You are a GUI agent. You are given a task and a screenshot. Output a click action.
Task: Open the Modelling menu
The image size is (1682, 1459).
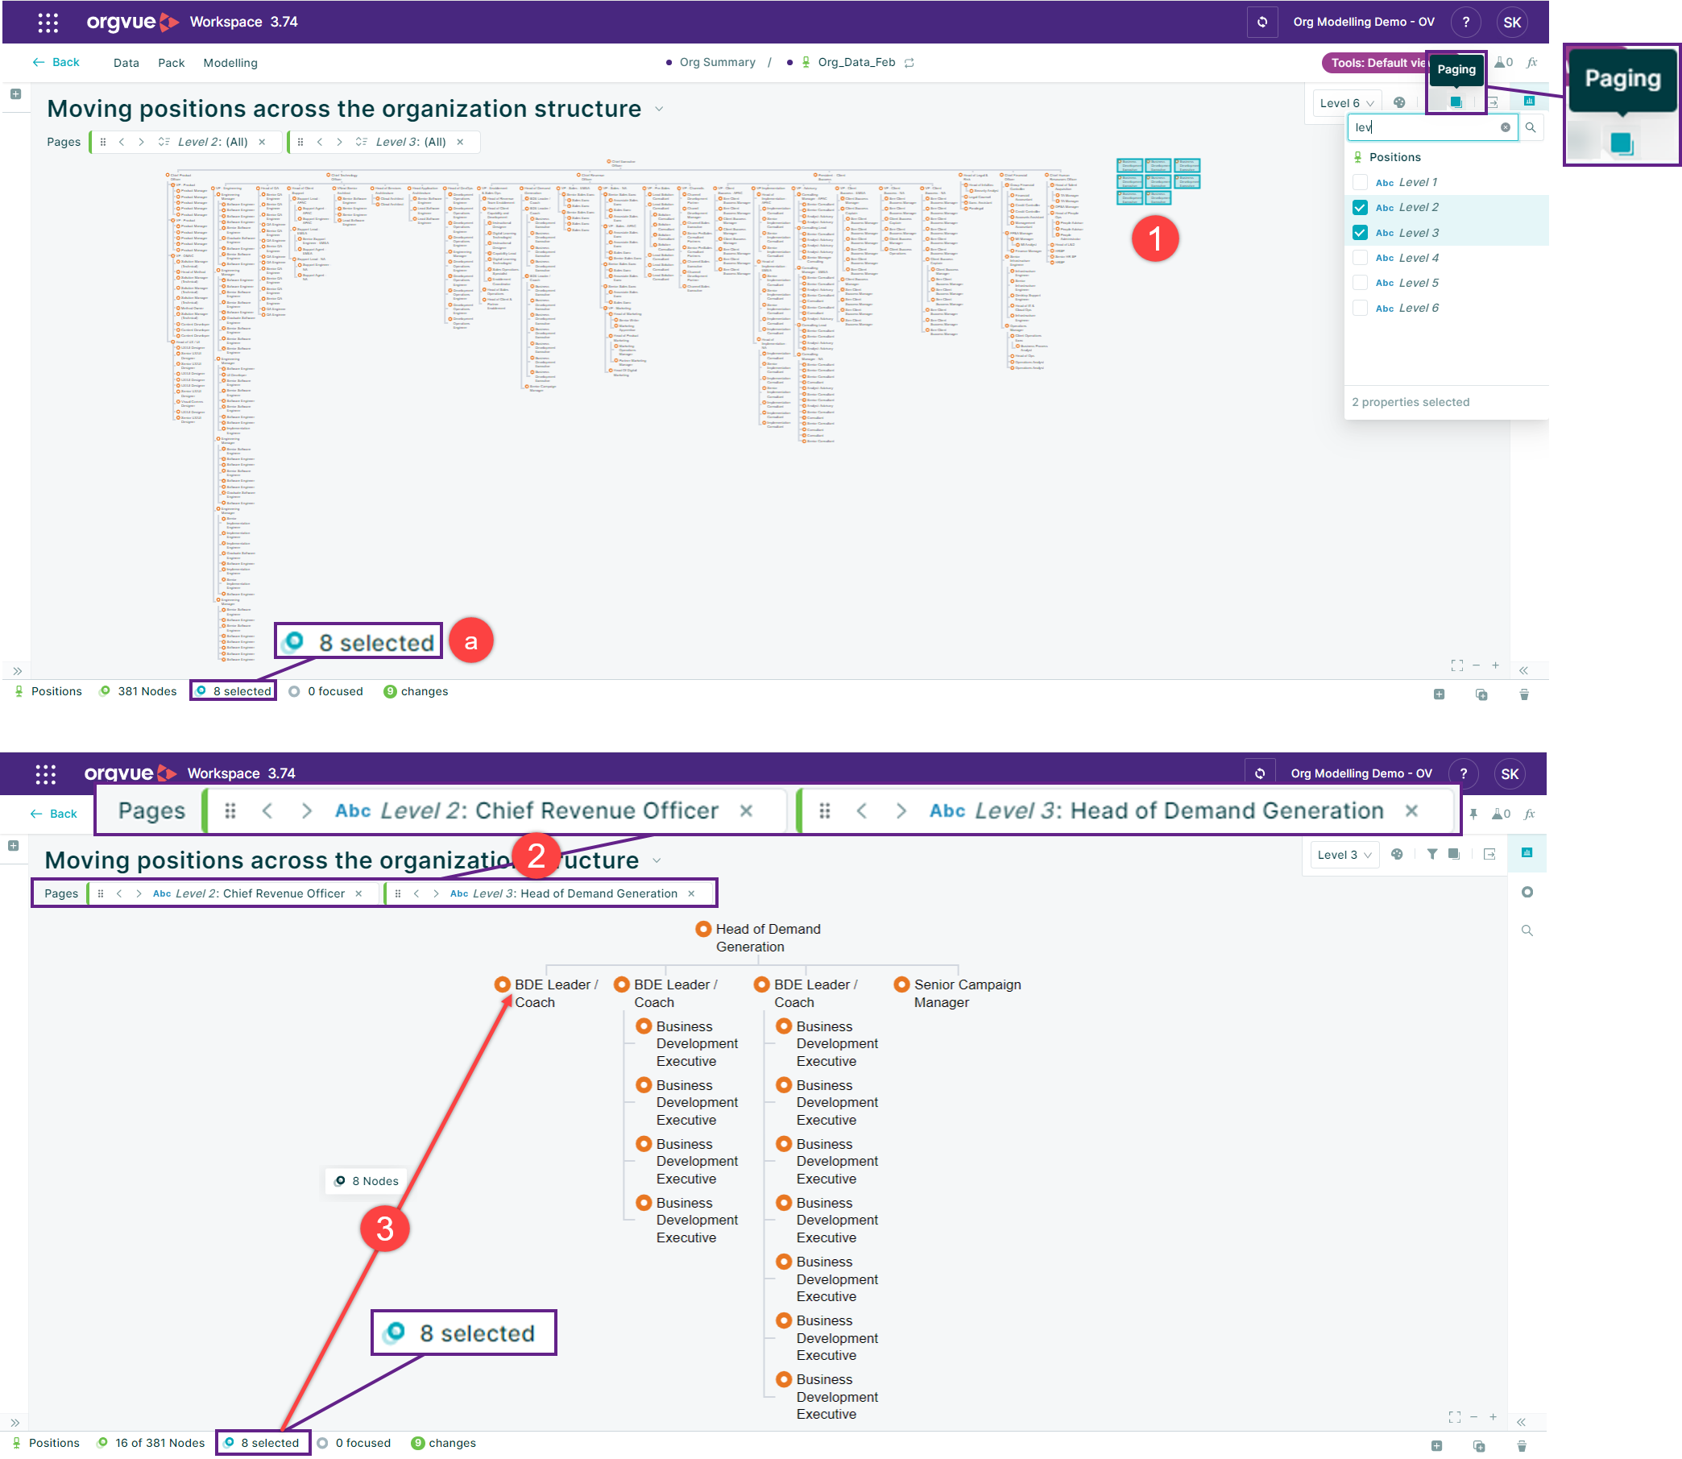pos(230,63)
